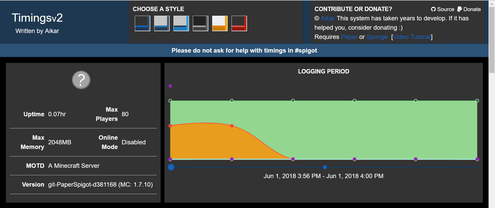Choose the red style swatch
The height and width of the screenshot is (208, 495).
(239, 23)
